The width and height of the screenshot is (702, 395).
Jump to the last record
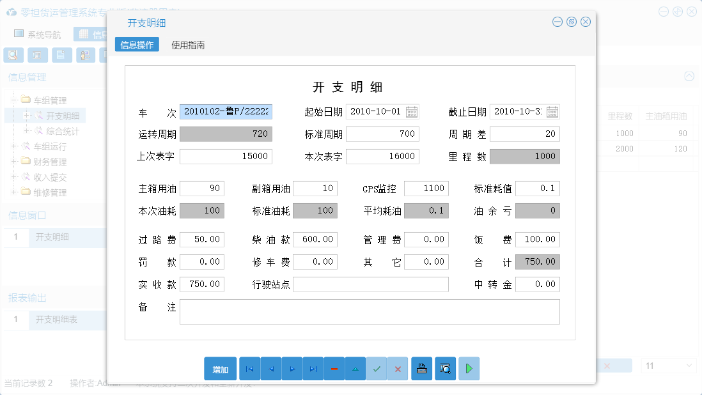[x=313, y=369]
